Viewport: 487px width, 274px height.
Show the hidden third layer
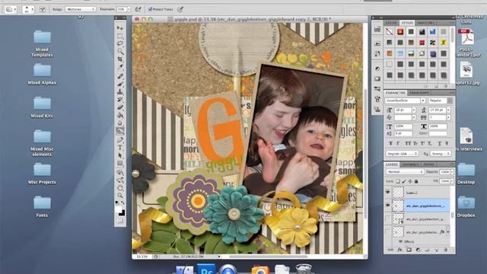(387, 218)
